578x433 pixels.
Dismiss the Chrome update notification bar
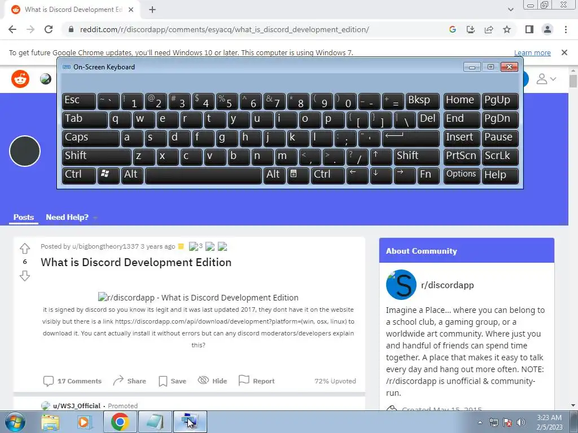pyautogui.click(x=564, y=52)
